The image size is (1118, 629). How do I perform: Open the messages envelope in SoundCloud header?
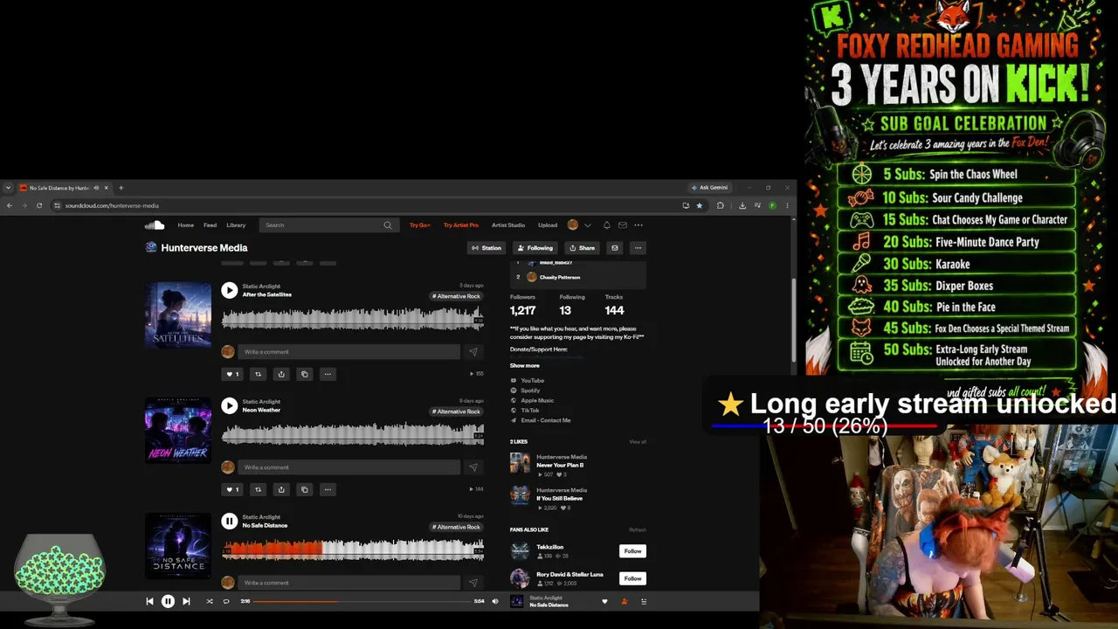click(623, 225)
